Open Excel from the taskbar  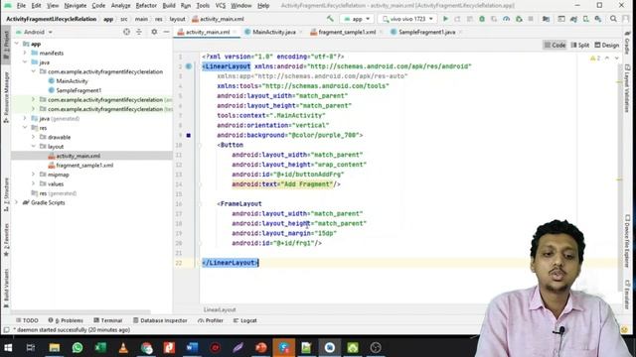click(x=100, y=347)
